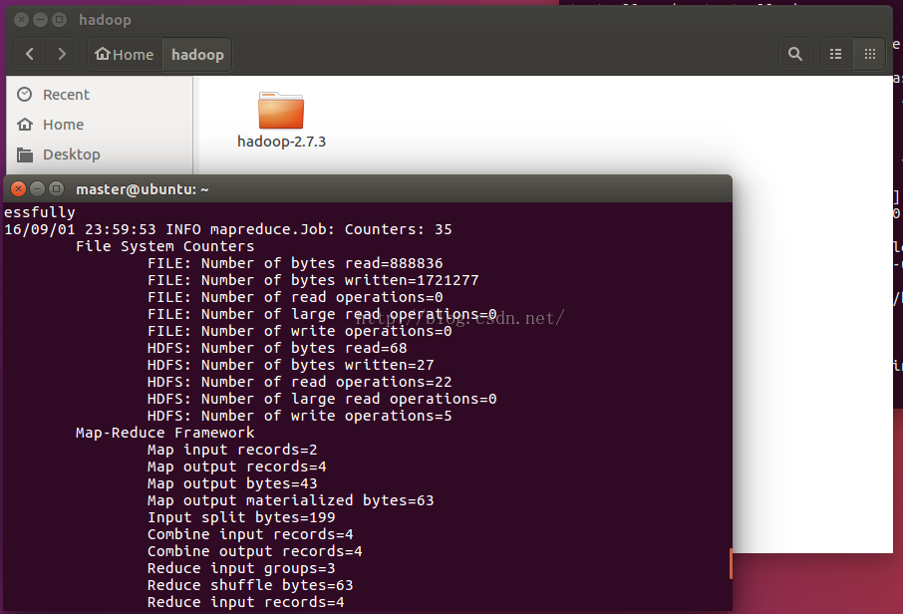Click hadoop breadcrumb in path bar
Image resolution: width=903 pixels, height=614 pixels.
197,55
